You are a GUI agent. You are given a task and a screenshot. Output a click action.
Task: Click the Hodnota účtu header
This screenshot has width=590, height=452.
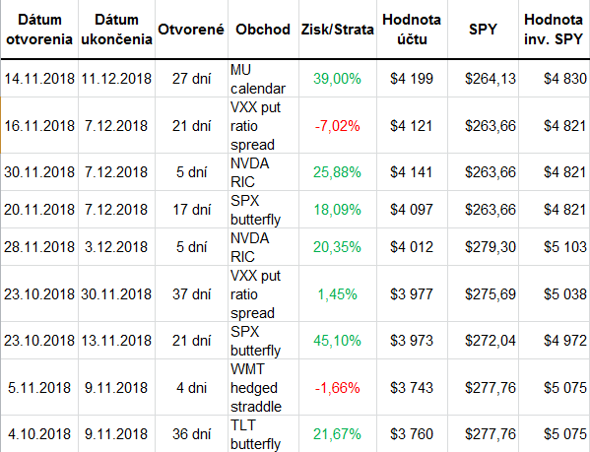(412, 30)
